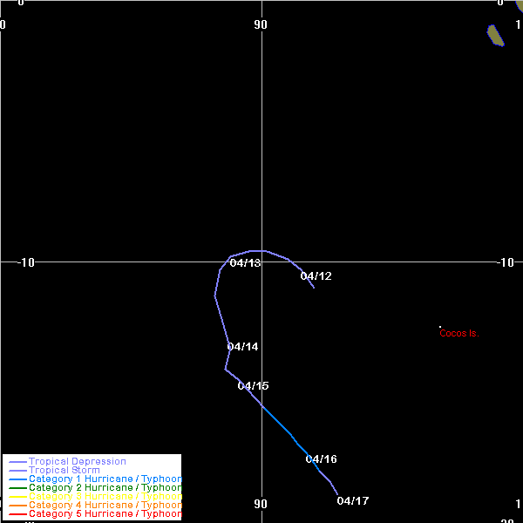Select the 04/17 track endpoint label
This screenshot has height=523, width=523.
tap(353, 501)
